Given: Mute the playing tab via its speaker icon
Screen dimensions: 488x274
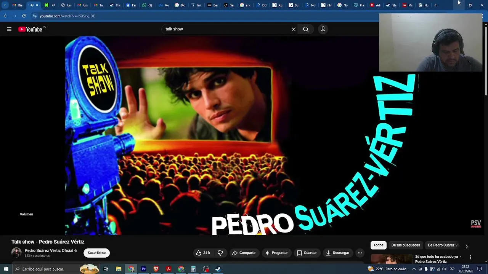Looking at the screenshot, I should [x=32, y=5].
